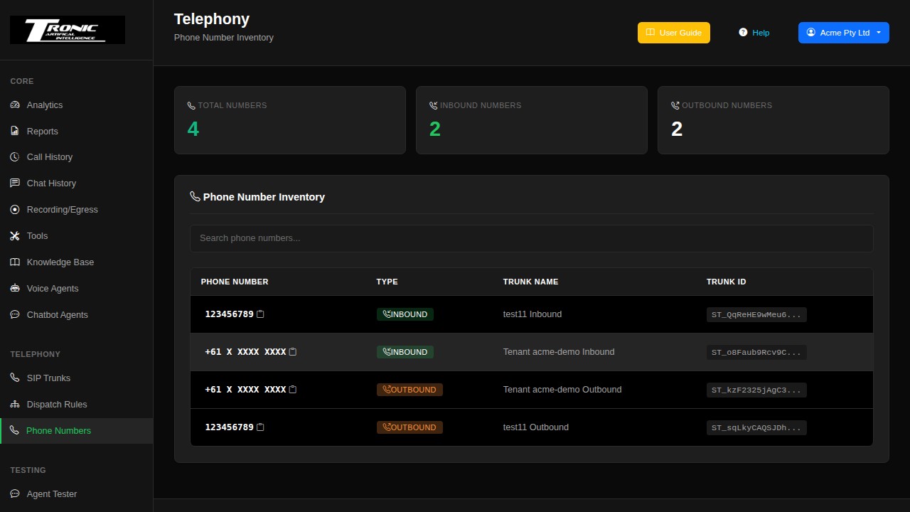Select the Recording/Egress record icon
Image resolution: width=910 pixels, height=512 pixels.
pyautogui.click(x=15, y=210)
